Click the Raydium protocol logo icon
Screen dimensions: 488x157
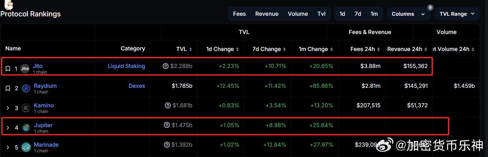pyautogui.click(x=26, y=88)
